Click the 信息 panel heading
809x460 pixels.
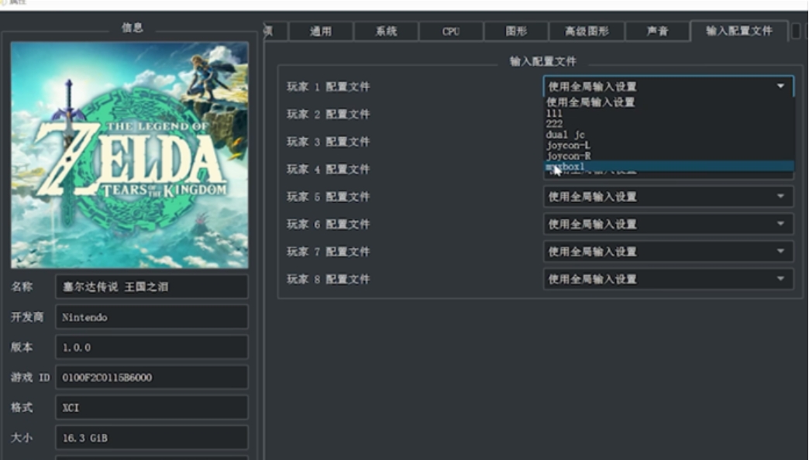132,28
